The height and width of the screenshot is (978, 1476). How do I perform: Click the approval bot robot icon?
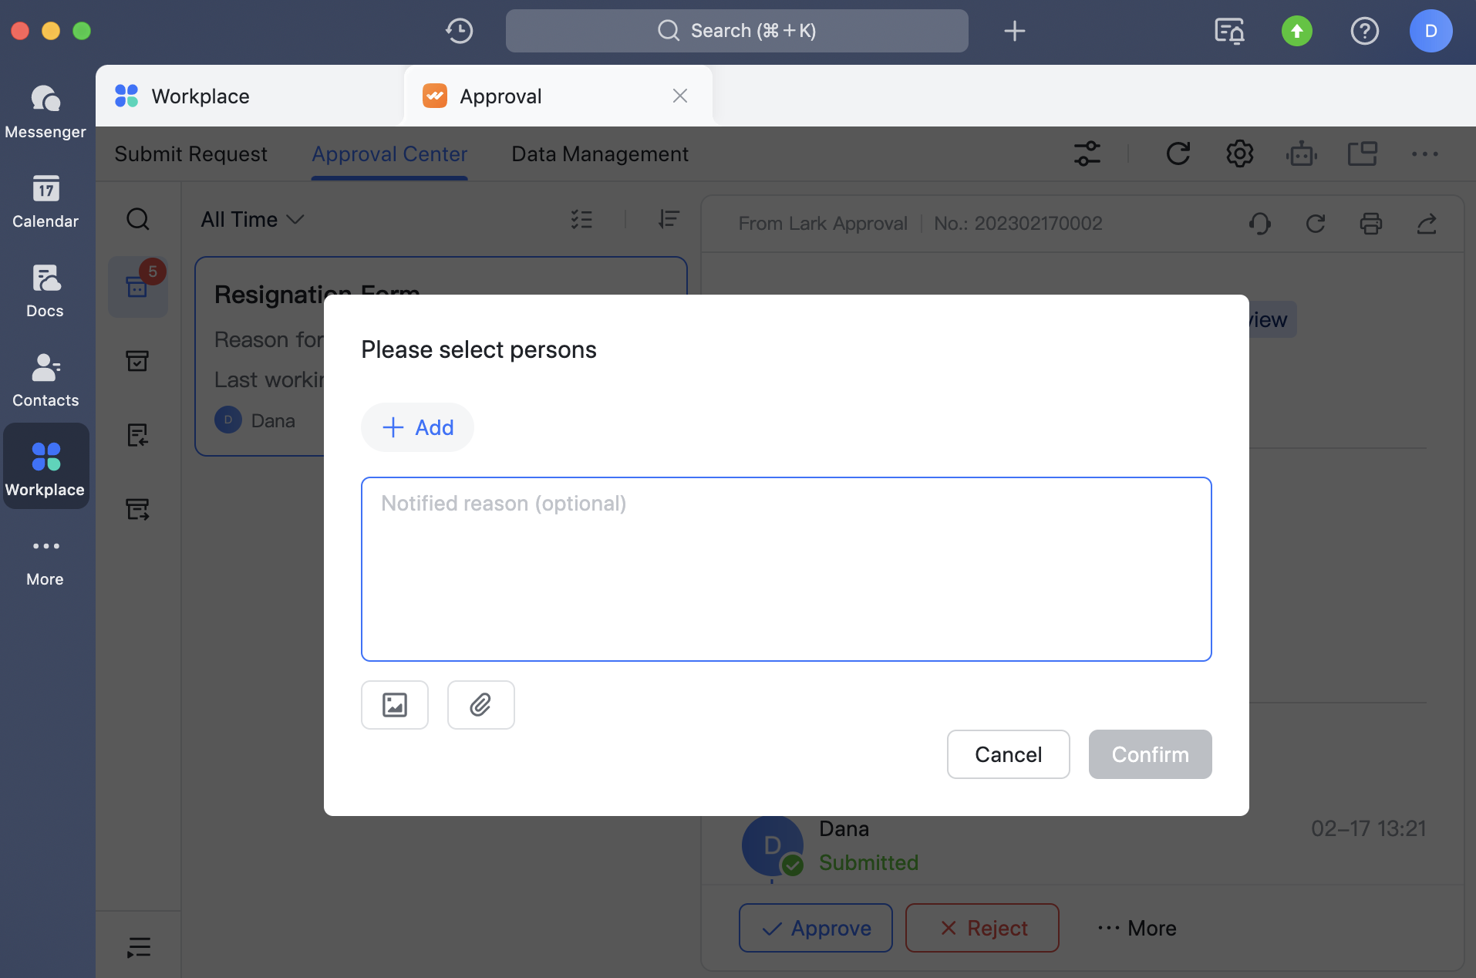coord(1302,153)
